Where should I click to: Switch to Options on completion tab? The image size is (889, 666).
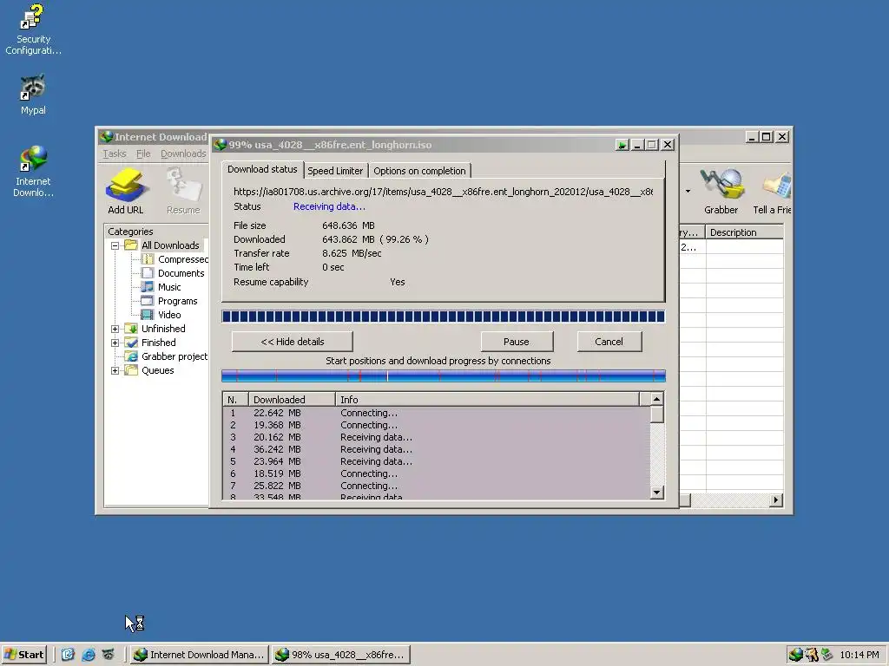pos(419,171)
